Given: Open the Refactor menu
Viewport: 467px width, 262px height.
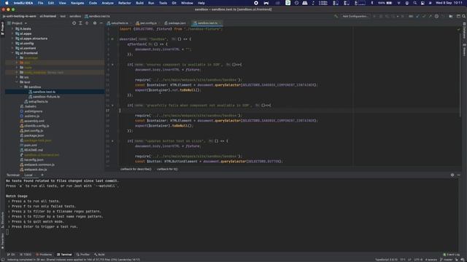Looking at the screenshot, I should 125,3.
